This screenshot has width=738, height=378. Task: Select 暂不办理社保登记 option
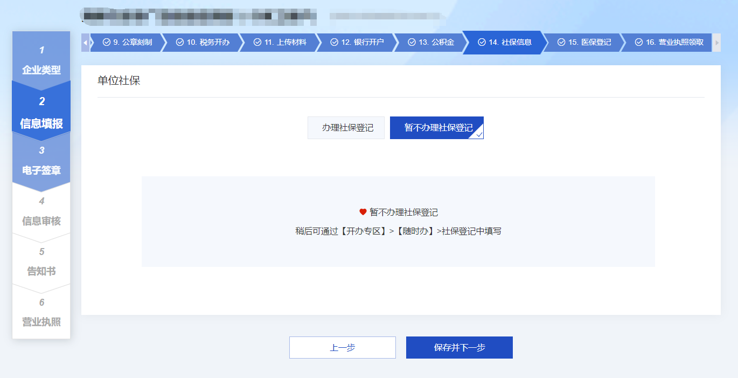437,128
